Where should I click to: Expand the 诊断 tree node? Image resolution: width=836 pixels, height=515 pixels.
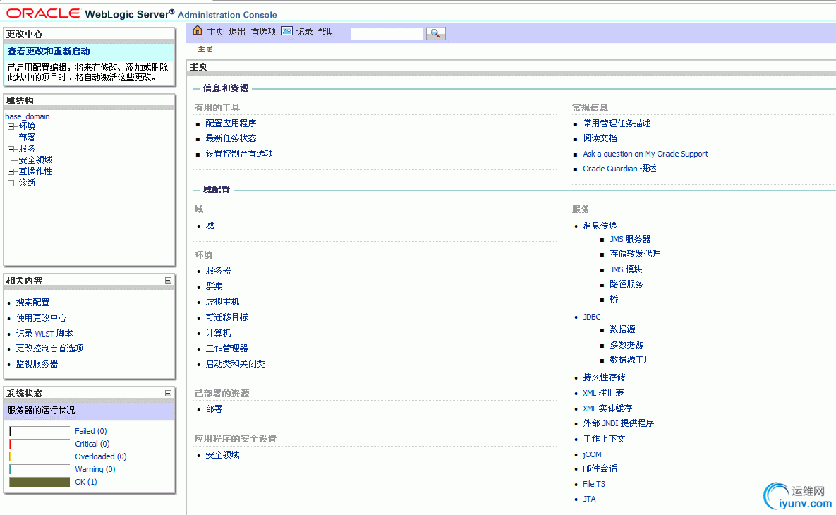11,183
